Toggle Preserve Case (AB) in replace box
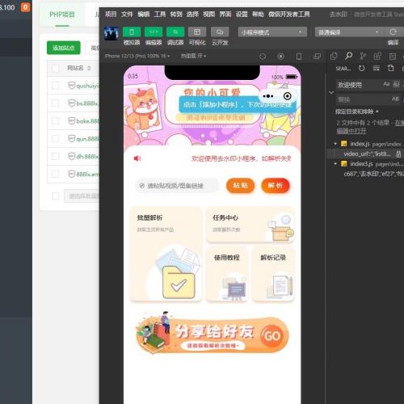The image size is (404, 404). pos(395,99)
